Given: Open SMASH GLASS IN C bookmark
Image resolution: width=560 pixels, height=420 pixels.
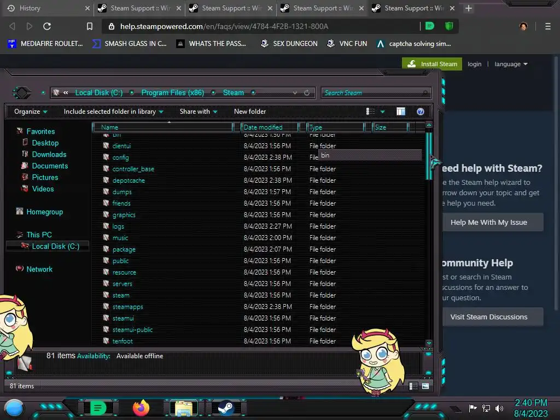Looking at the screenshot, I should click(130, 44).
